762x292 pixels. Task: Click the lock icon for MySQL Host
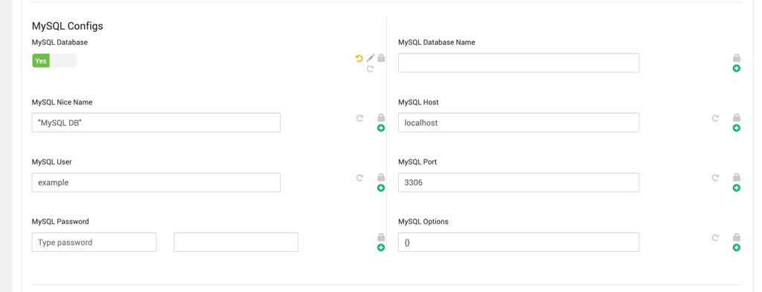(737, 118)
